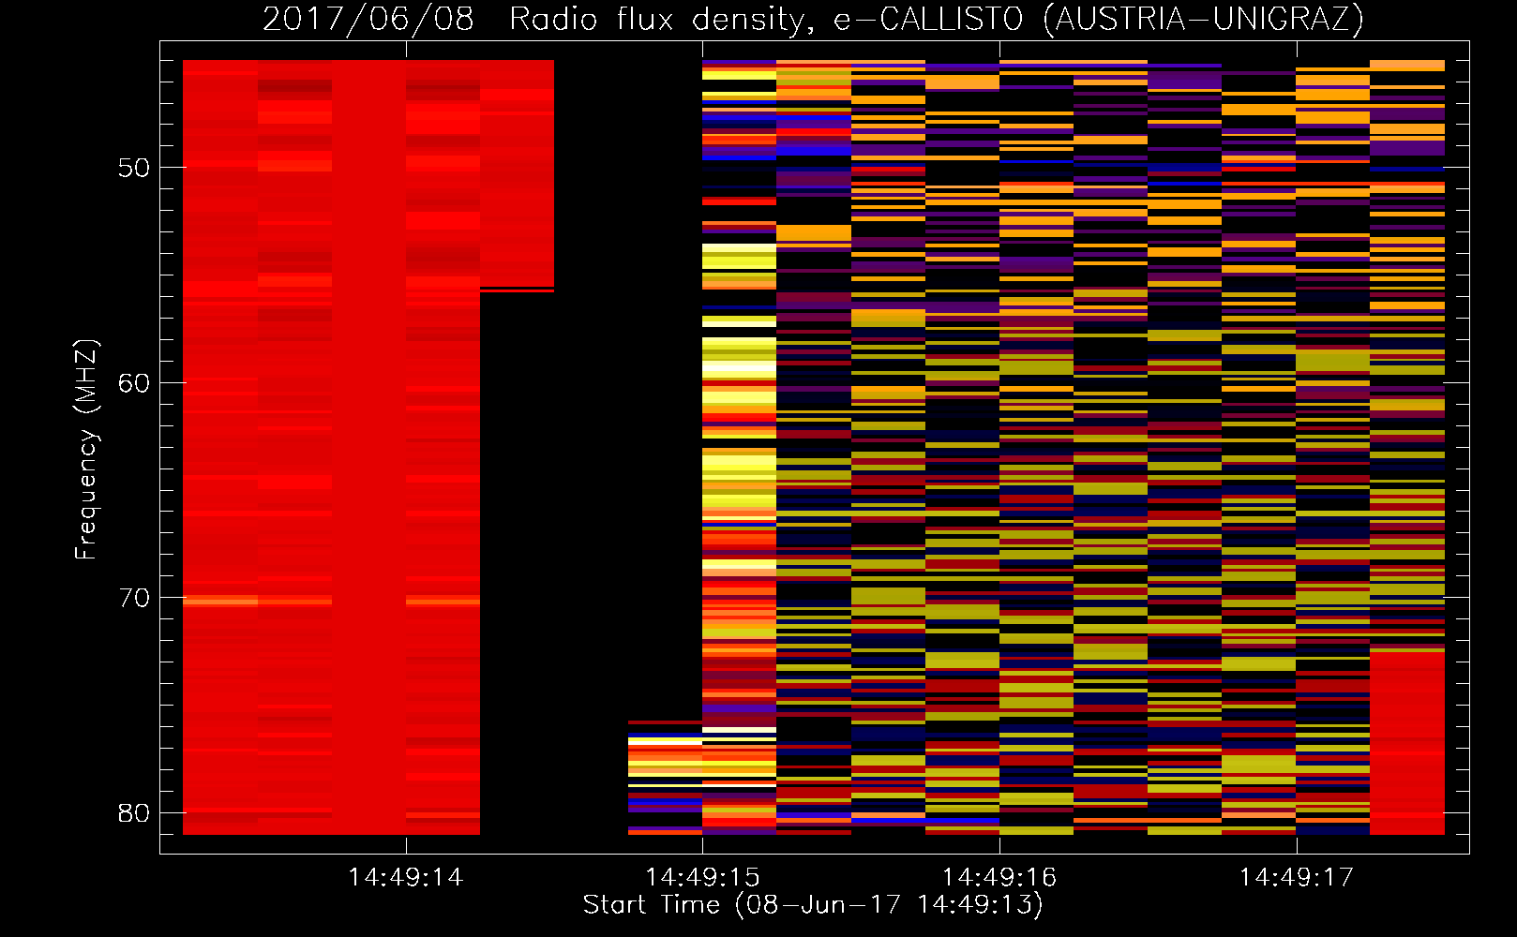Click the 'Start Time (08-Jun-17 14:49:13)' label

(x=813, y=905)
